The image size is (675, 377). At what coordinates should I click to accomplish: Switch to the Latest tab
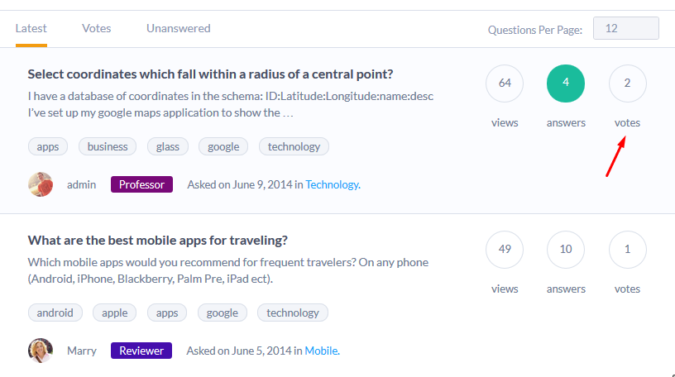(x=31, y=28)
